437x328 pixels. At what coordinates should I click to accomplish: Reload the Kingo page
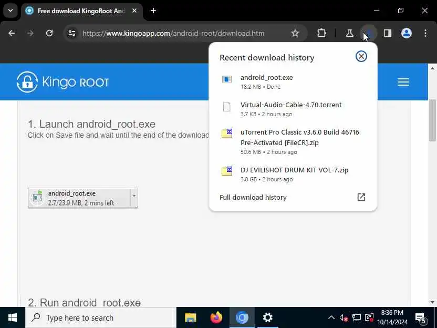click(49, 34)
